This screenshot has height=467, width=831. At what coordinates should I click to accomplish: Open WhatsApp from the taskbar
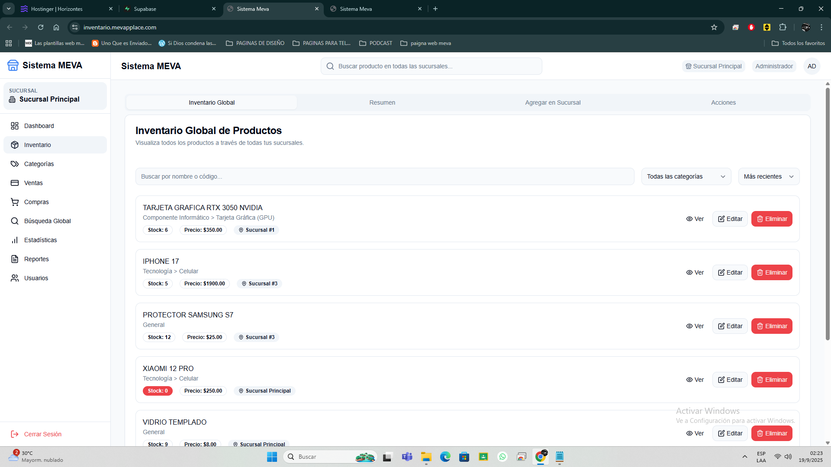tap(502, 457)
